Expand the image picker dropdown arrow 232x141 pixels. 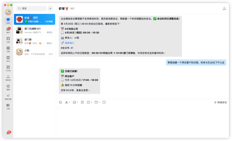tap(77, 102)
